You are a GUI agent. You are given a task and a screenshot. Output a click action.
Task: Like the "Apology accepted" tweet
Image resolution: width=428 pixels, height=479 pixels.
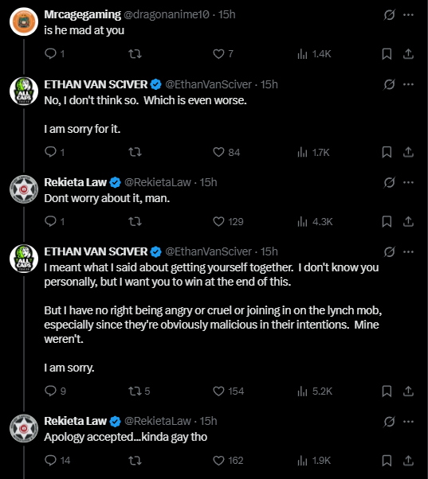pyautogui.click(x=228, y=461)
